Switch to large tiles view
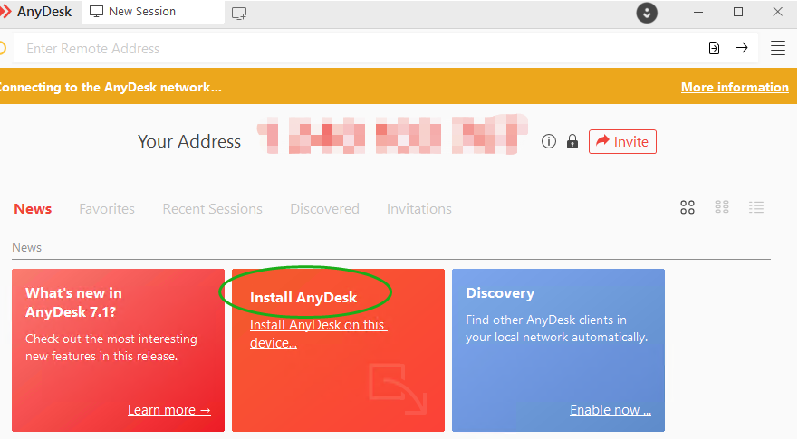The height and width of the screenshot is (439, 808). (x=688, y=207)
